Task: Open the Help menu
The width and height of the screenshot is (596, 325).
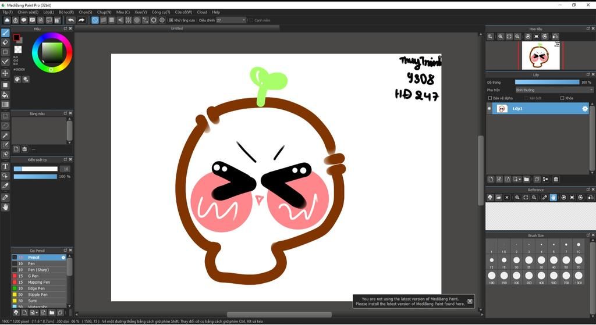Action: coord(216,12)
